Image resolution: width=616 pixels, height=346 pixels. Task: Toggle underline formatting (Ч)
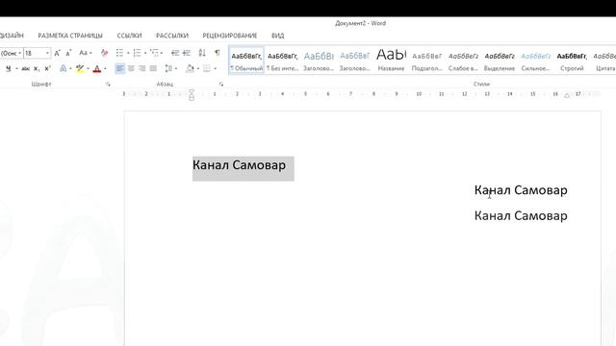point(9,68)
